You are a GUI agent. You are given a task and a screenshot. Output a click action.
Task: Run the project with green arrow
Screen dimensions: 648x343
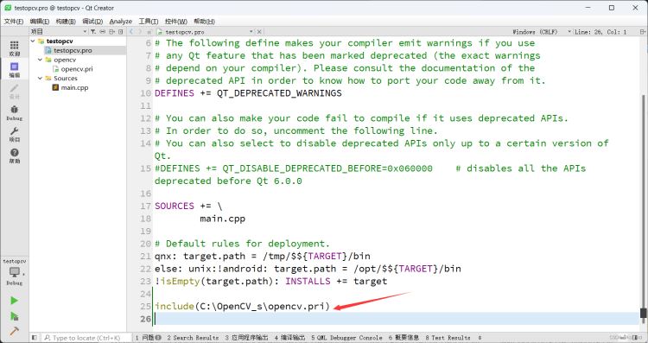pos(14,301)
